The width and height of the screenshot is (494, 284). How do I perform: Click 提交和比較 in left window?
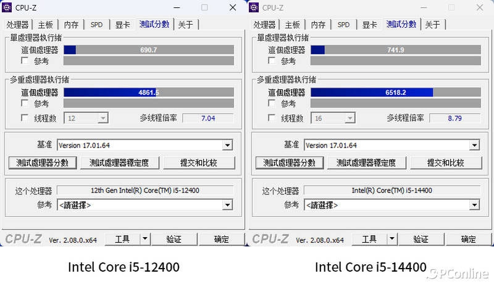point(199,163)
